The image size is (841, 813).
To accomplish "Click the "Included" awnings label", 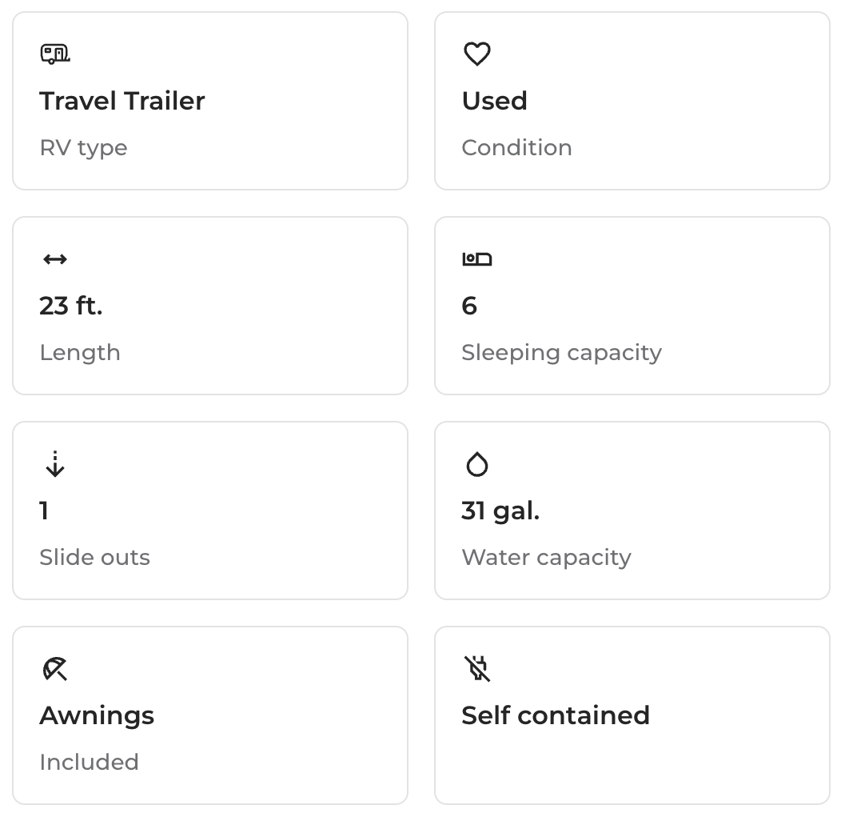I will 89,763.
